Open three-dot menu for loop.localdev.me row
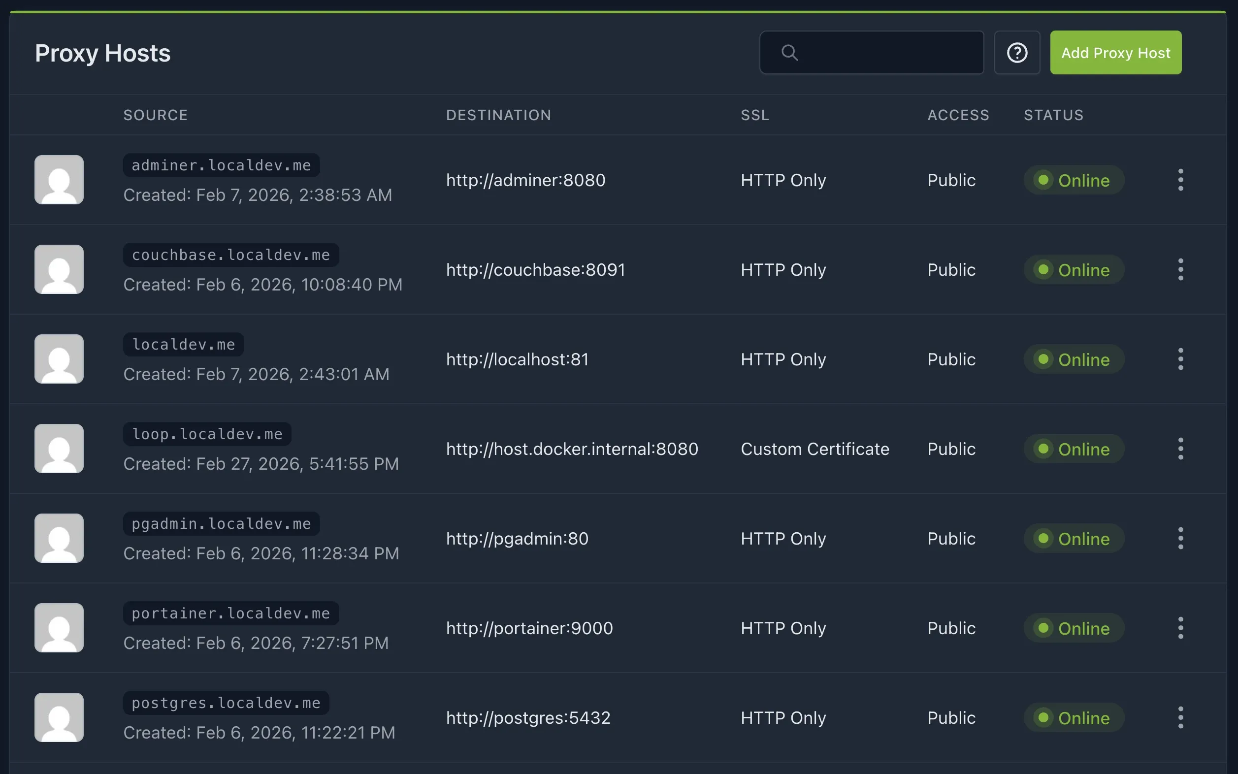Screen dimensions: 1238x774 [1181, 449]
